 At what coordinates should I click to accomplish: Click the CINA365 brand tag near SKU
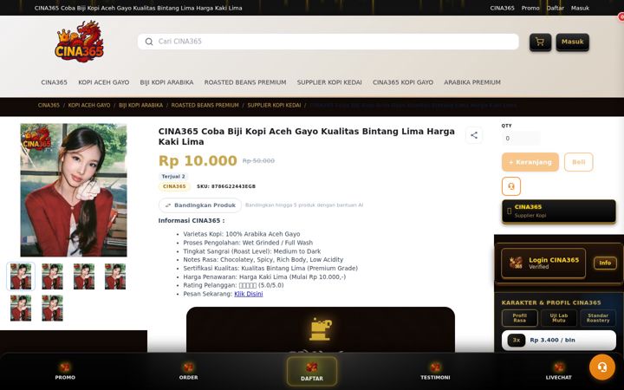pyautogui.click(x=174, y=186)
